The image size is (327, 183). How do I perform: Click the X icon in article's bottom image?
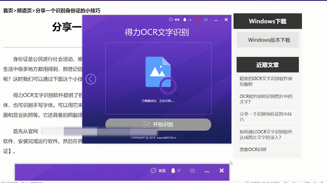coord(221,171)
